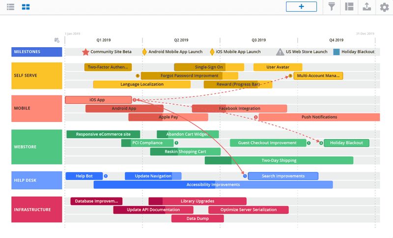Open the Data Dump bar
Screen dimensions: 393x238
pos(197,219)
